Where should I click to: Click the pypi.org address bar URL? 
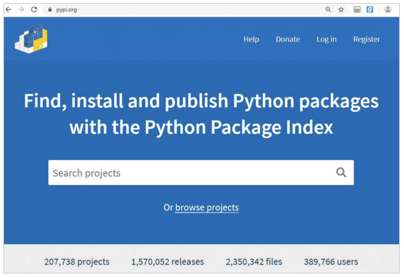pyautogui.click(x=67, y=9)
